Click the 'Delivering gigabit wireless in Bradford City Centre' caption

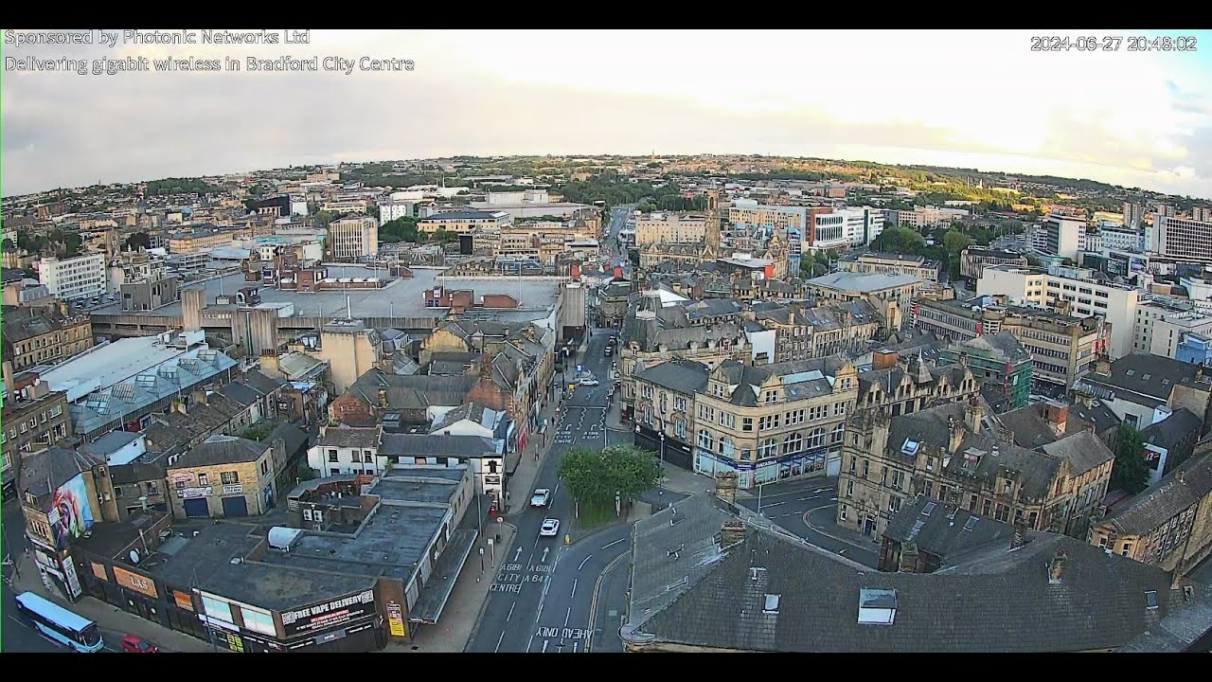pos(209,64)
